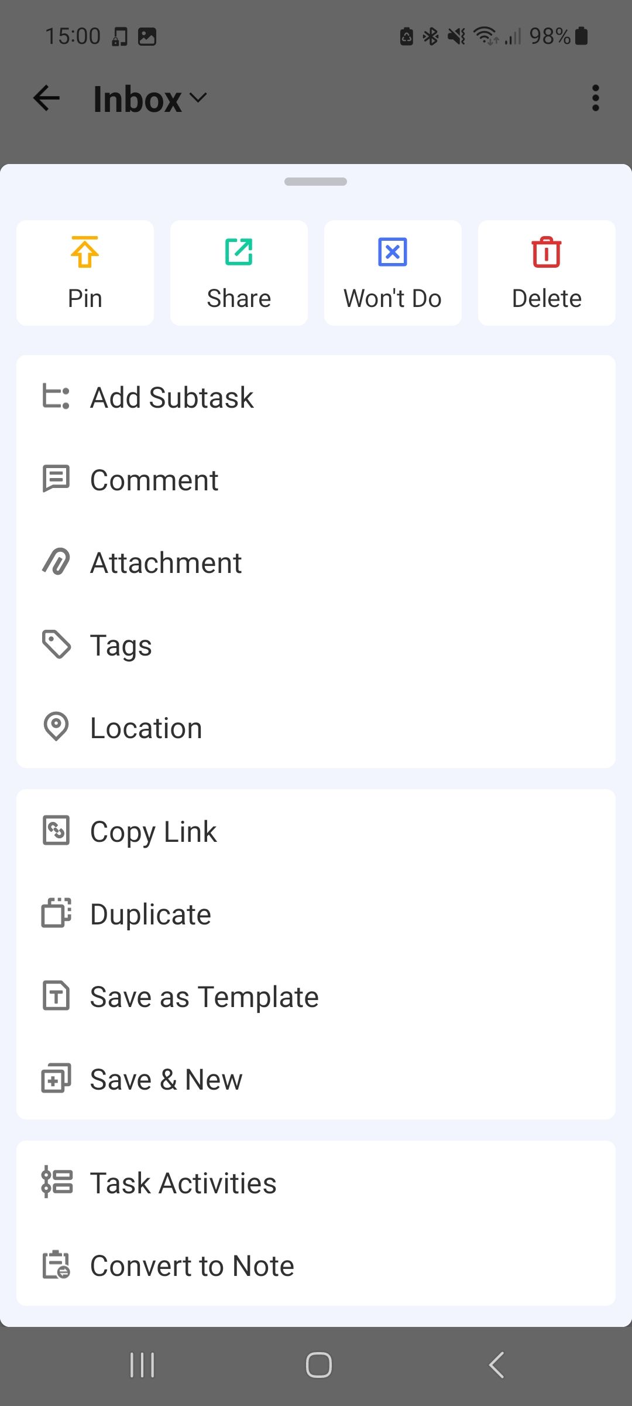Viewport: 632px width, 1406px height.
Task: Tap the Copy Link icon
Action: (56, 831)
